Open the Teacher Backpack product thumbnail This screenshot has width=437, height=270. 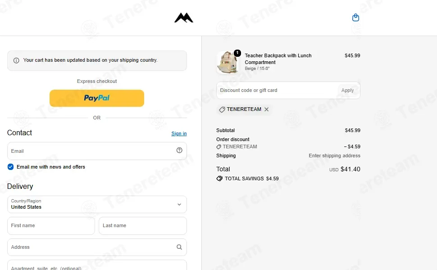coord(228,63)
